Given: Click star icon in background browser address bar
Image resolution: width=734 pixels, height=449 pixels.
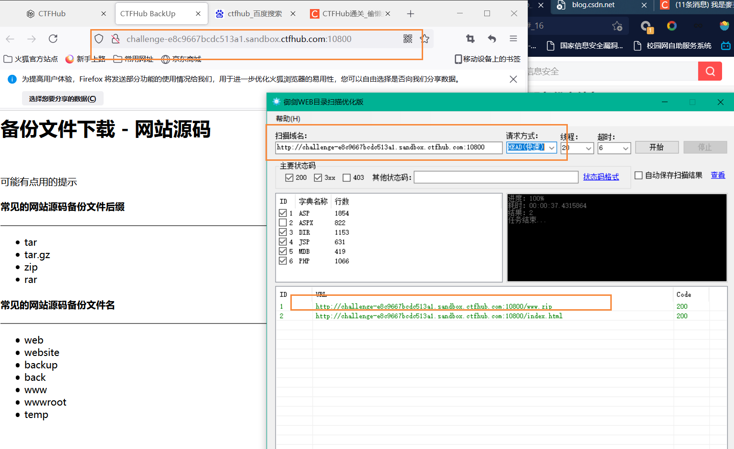Looking at the screenshot, I should click(x=617, y=26).
